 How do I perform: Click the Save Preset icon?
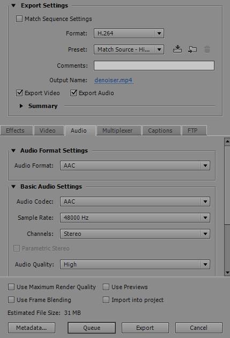pos(177,49)
